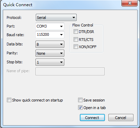Click the Connect button
The width and height of the screenshot is (140, 128).
pyautogui.click(x=92, y=118)
